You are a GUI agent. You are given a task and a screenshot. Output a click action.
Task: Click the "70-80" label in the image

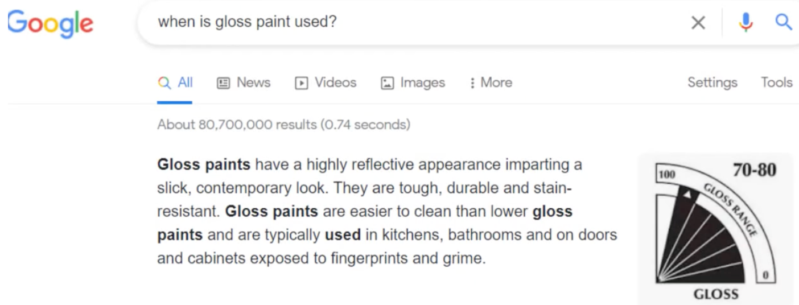pyautogui.click(x=755, y=170)
